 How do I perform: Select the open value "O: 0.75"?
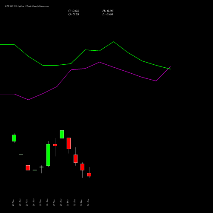tap(74, 14)
